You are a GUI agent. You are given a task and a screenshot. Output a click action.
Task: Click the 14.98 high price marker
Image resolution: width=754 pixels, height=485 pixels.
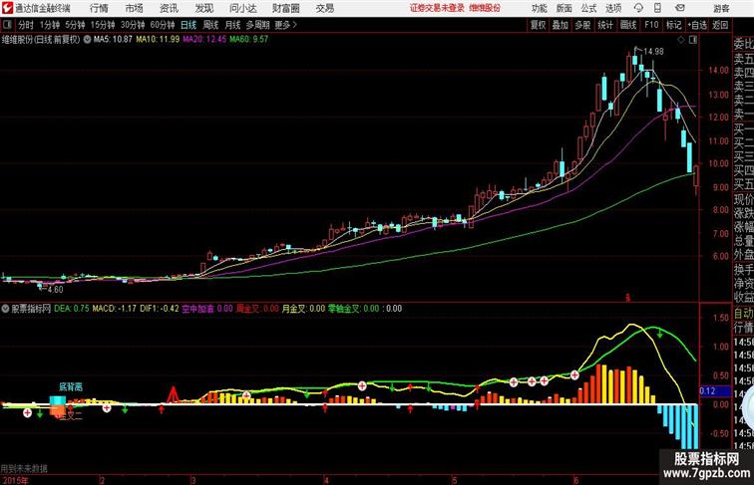(653, 52)
